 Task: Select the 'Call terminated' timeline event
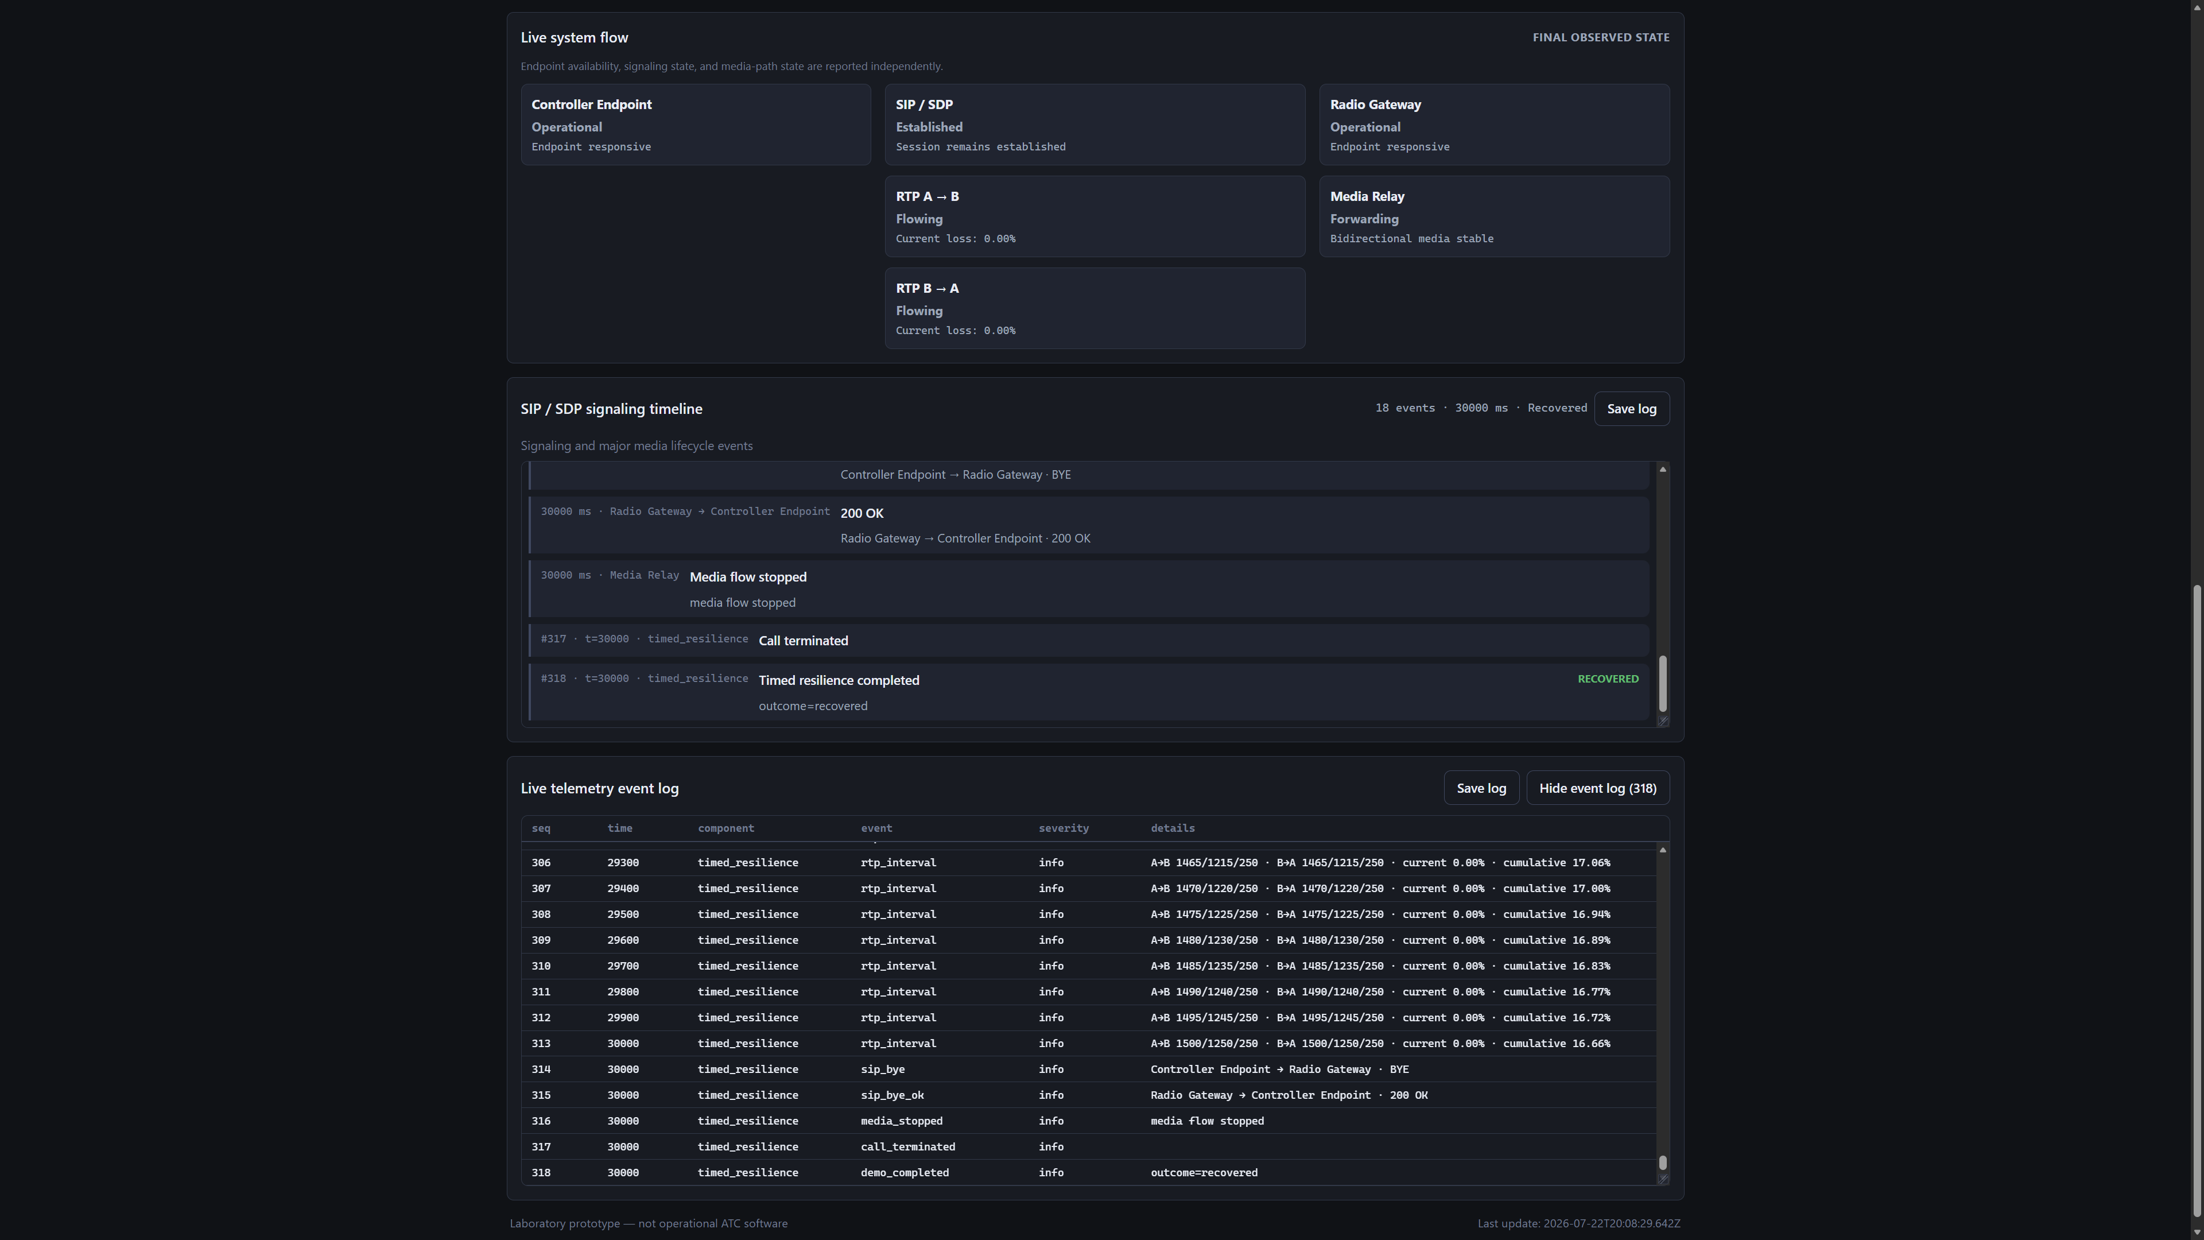(1088, 640)
